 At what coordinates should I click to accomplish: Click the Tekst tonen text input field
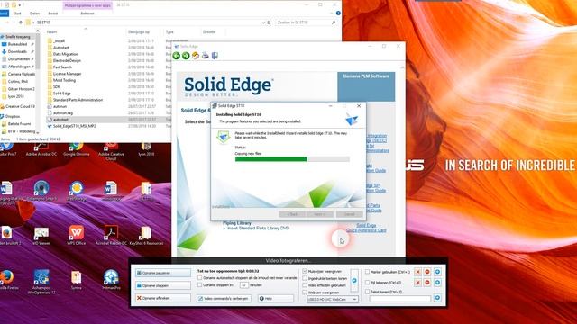pos(400,299)
